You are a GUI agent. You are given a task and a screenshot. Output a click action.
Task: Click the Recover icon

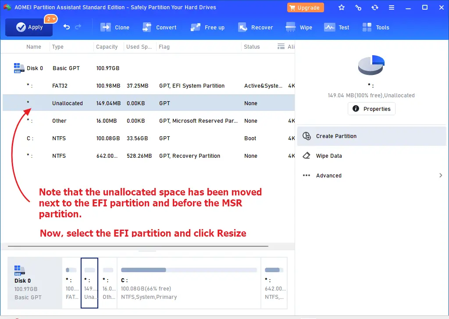pos(242,28)
